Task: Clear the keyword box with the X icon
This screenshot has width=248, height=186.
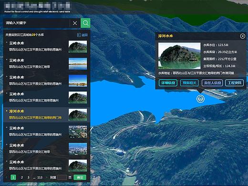Action: [75, 23]
